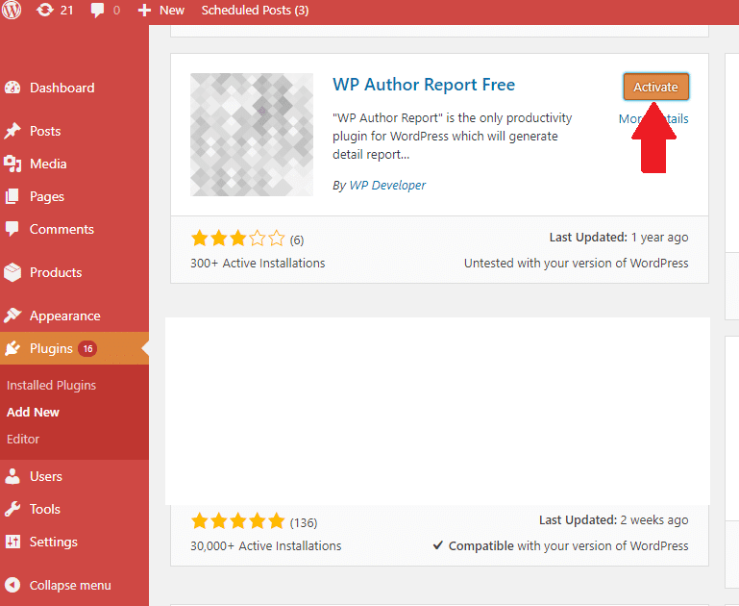
Task: Click the Dashboard gauge icon
Action: tap(12, 88)
